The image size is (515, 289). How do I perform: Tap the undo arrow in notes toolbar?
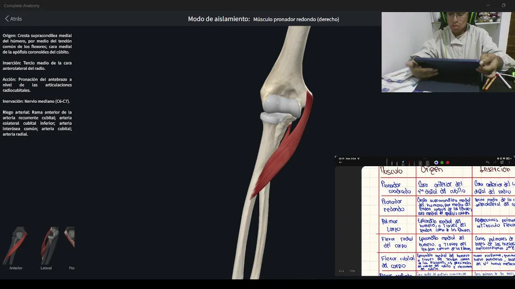(x=488, y=162)
